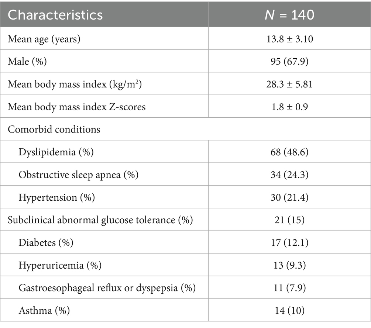Click the 13 (9.3) Hyperuricemia value
Image resolution: width=371 pixels, height=328 pixels.
[289, 265]
